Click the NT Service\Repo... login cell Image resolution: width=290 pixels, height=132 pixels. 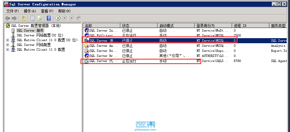coord(212,51)
